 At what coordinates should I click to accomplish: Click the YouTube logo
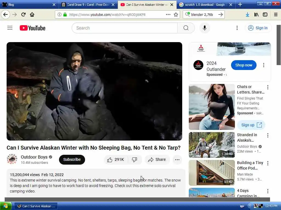tap(32, 28)
